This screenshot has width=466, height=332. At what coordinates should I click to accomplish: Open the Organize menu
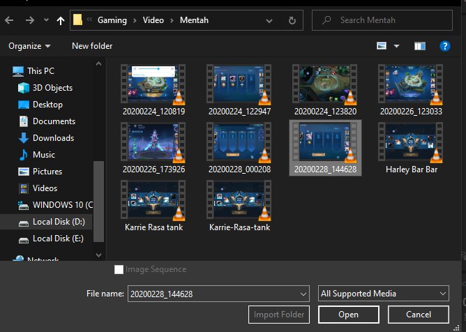tap(29, 46)
